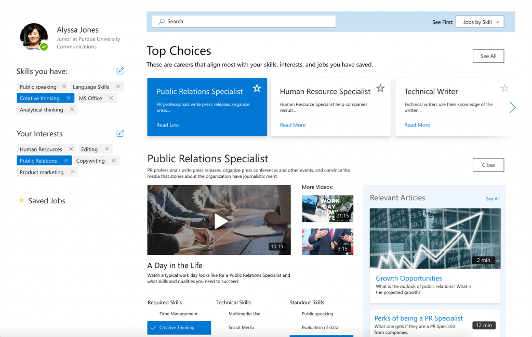Click the See All button for Top Choices

488,56
